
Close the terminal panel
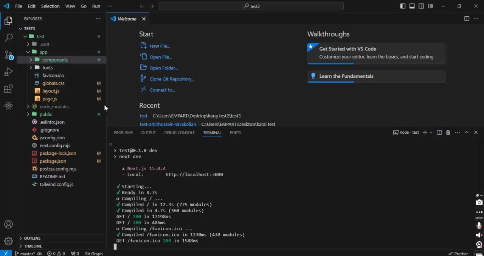[476, 133]
